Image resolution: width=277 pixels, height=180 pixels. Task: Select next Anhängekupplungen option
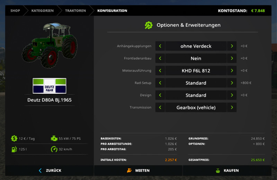pos(232,46)
